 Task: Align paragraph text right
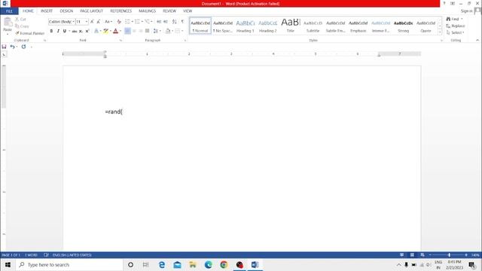141,31
